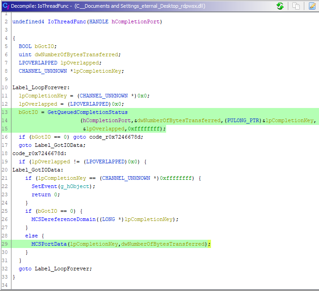The width and height of the screenshot is (319, 291).
Task: Select dwNumberOfBytesTransferred declaration on line 6
Action: pos(76,54)
